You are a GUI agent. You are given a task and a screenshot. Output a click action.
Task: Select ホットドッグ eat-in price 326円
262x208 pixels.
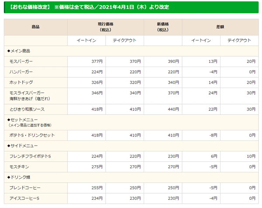pos(97,82)
